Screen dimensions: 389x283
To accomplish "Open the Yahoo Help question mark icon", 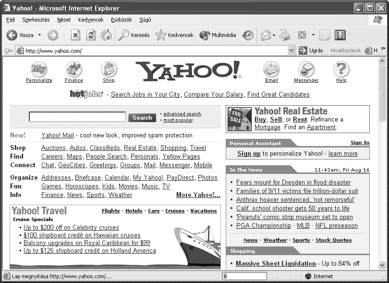I will click(x=341, y=69).
